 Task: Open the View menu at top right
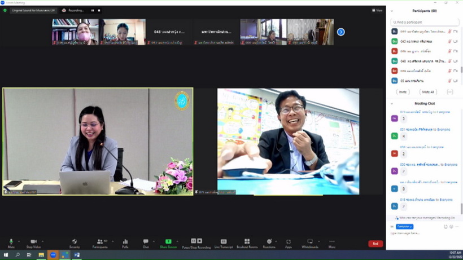point(377,10)
